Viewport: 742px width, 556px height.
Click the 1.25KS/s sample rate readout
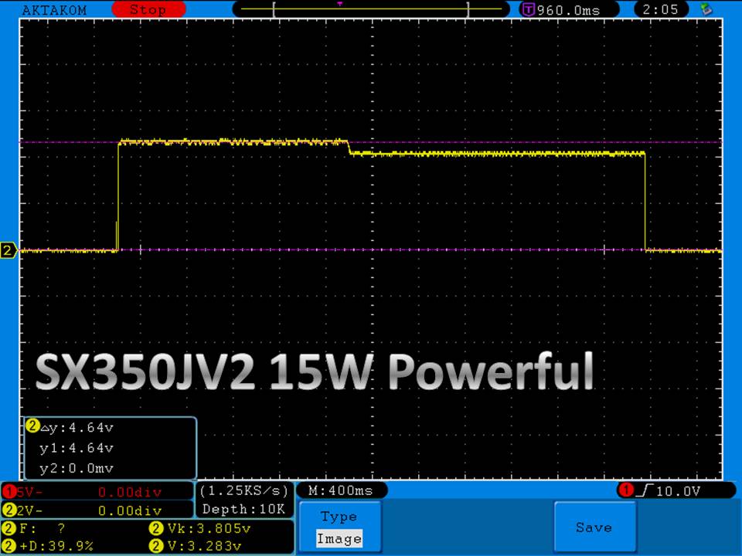click(x=244, y=490)
